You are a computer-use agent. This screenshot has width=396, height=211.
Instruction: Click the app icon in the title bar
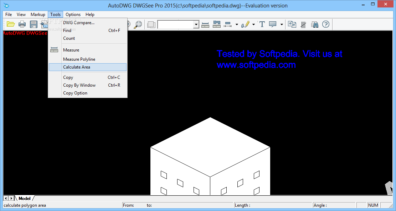[x=6, y=5]
